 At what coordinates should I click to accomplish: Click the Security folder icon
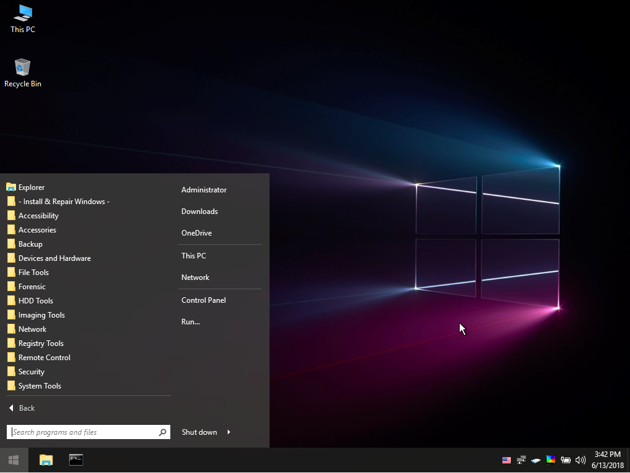click(11, 371)
